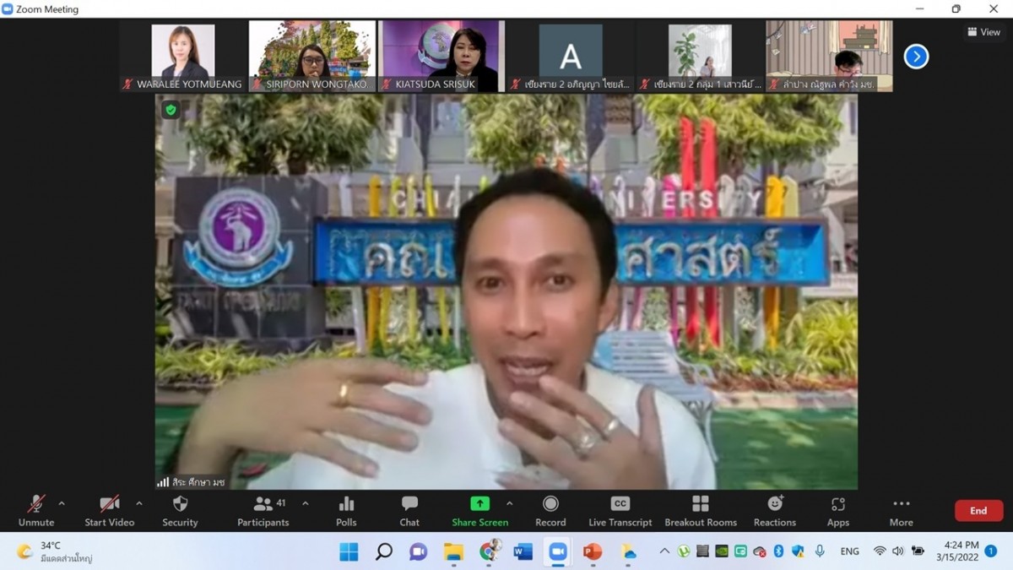Image resolution: width=1013 pixels, height=570 pixels.
Task: Open the Windows Start menu
Action: coord(349,551)
